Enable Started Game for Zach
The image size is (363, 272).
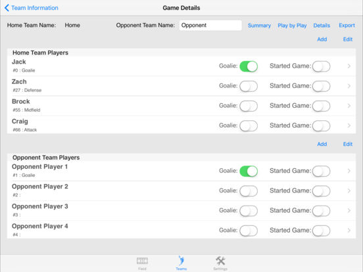[321, 86]
